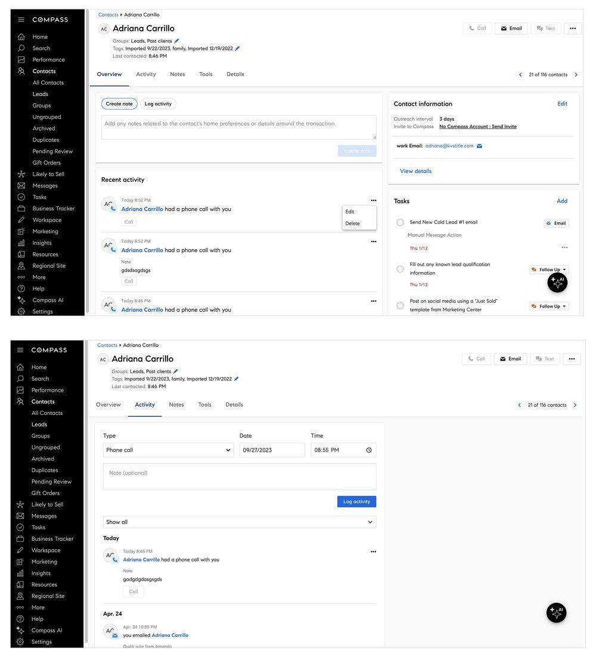This screenshot has width=596, height=657.
Task: Click View details link
Action: point(415,171)
